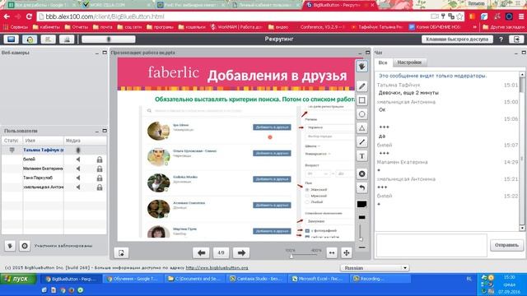Open the black color picker swatch
Screen dimensions: 527x296
point(361,204)
